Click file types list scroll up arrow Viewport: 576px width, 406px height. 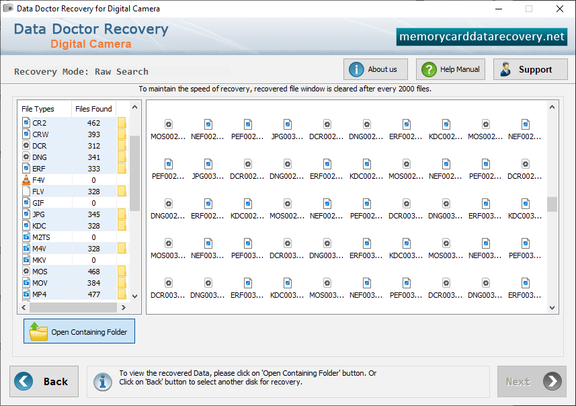[135, 108]
